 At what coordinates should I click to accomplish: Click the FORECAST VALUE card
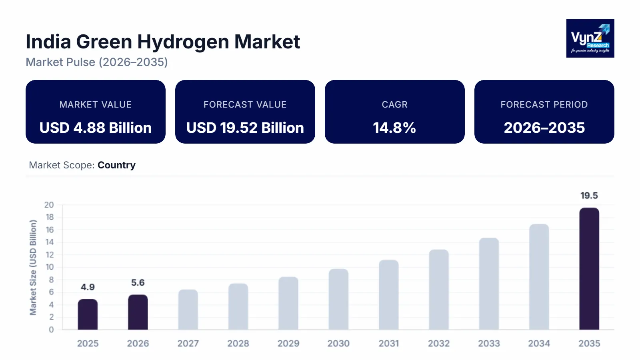[x=245, y=112]
